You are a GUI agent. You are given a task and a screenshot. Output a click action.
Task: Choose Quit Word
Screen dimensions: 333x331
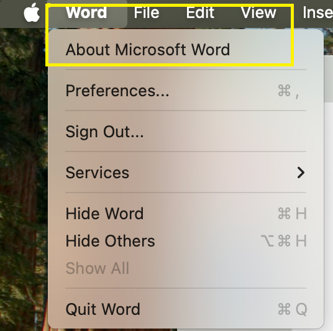click(x=186, y=309)
